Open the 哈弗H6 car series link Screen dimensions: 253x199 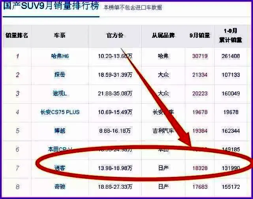click(60, 56)
